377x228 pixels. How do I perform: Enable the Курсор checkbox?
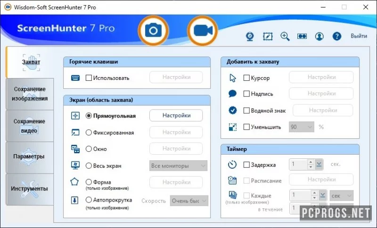(x=246, y=78)
